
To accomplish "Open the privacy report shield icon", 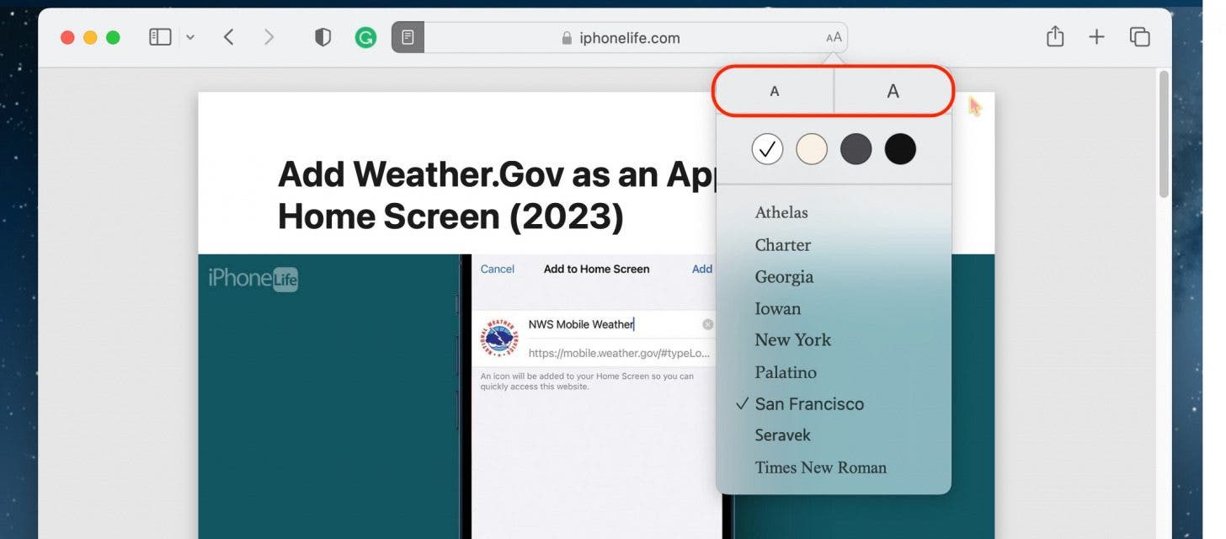I will pyautogui.click(x=322, y=37).
